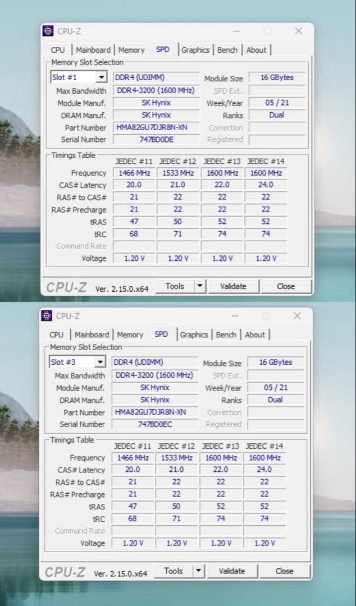The image size is (356, 606).
Task: Click Week/Year 05 / 21 in lower window
Action: (x=276, y=388)
